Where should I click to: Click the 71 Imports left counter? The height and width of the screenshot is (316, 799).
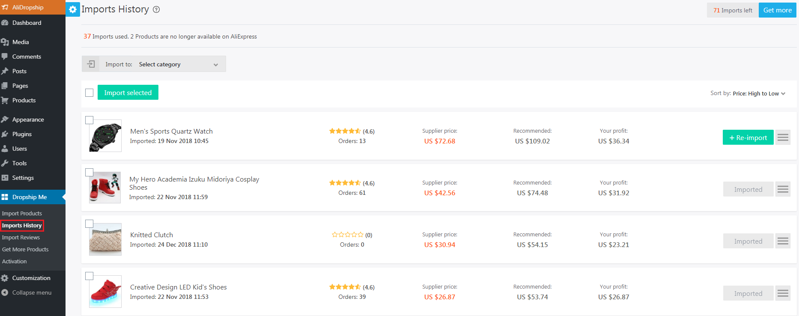click(733, 10)
